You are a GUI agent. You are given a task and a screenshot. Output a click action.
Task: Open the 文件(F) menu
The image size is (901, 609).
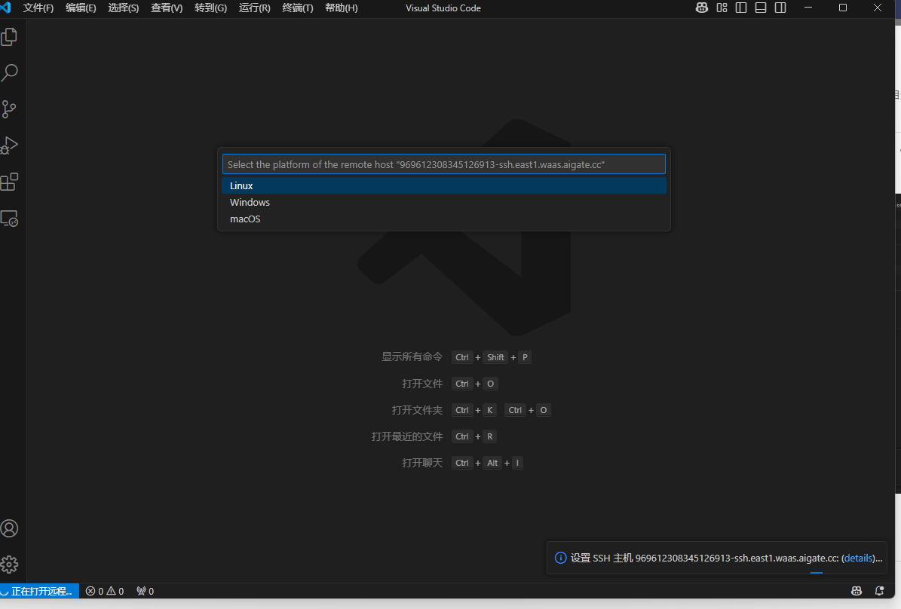coord(38,8)
